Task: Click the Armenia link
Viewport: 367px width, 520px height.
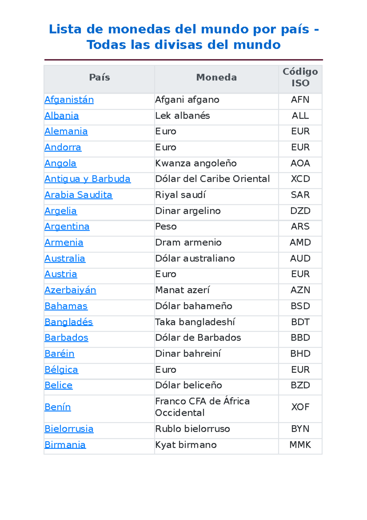Action: 64,243
